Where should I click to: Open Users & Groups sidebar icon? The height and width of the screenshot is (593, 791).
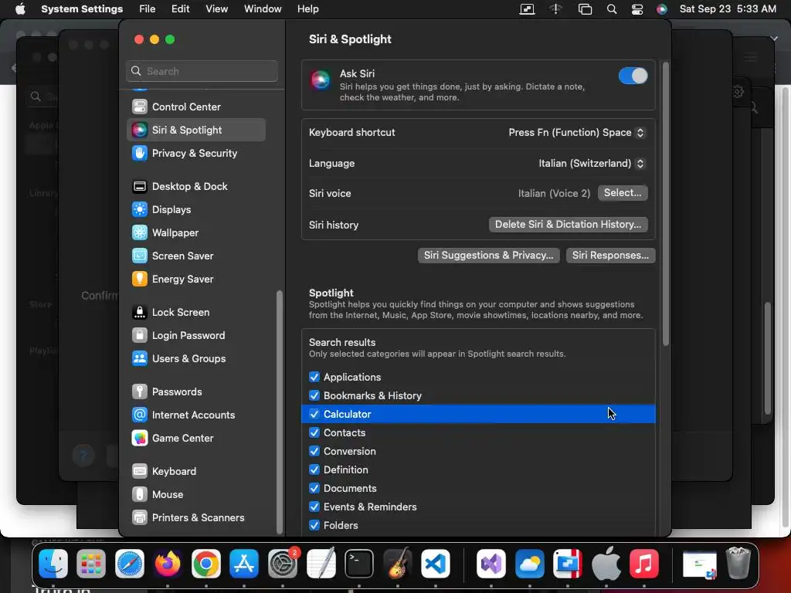pos(139,358)
